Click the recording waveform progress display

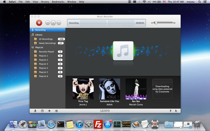click(107, 23)
